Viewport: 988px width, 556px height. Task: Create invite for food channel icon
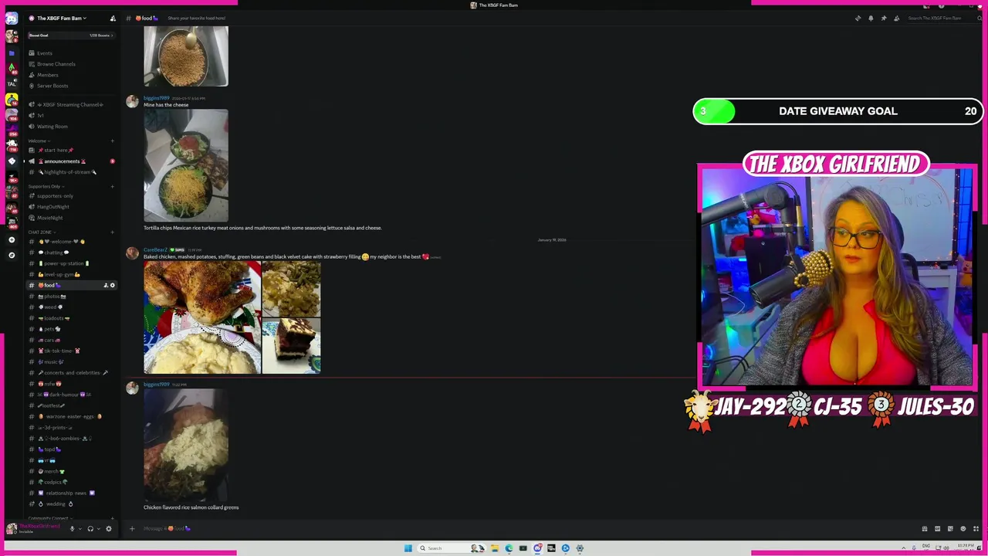(106, 286)
